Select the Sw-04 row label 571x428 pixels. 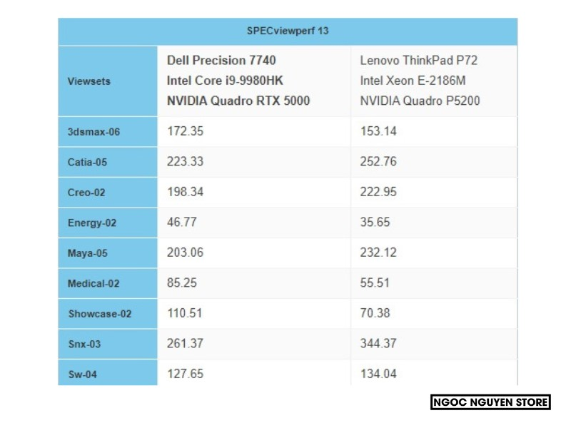tap(82, 374)
